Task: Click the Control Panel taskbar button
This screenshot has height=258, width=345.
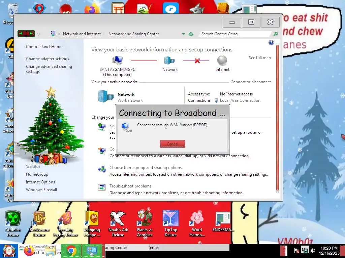Action: click(x=92, y=251)
